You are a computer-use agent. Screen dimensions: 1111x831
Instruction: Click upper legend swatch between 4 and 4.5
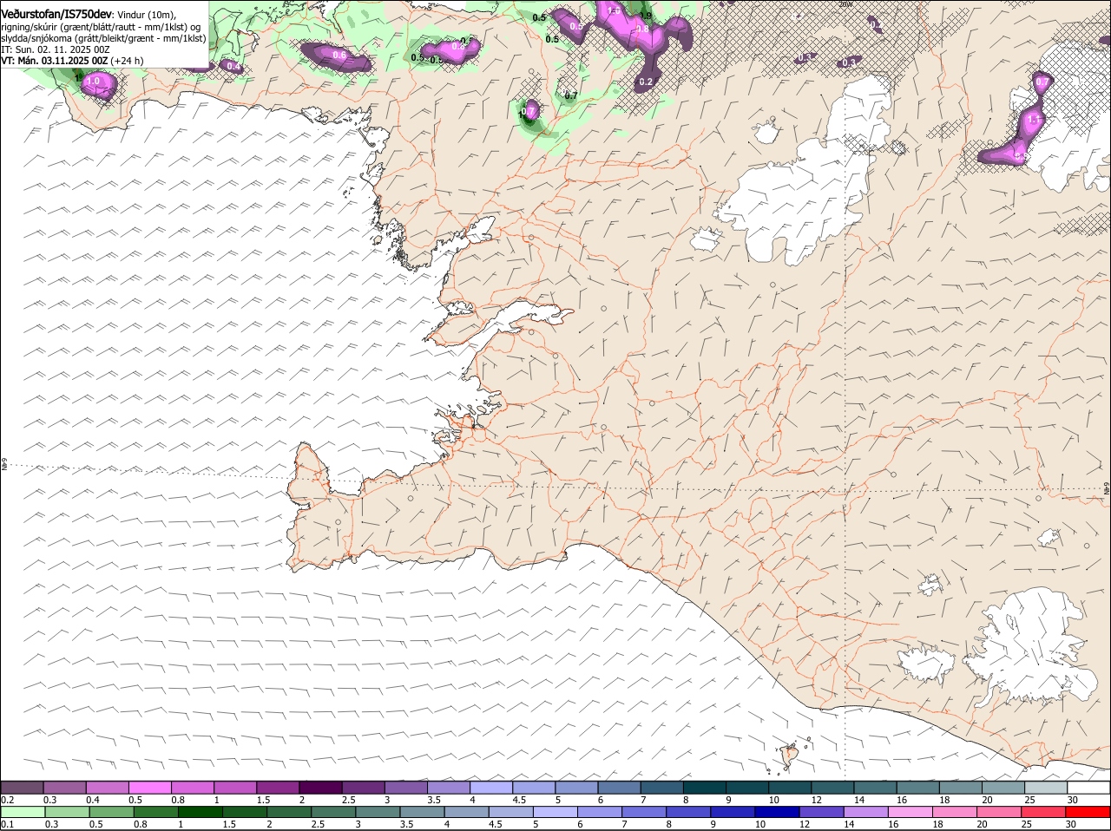pos(490,787)
